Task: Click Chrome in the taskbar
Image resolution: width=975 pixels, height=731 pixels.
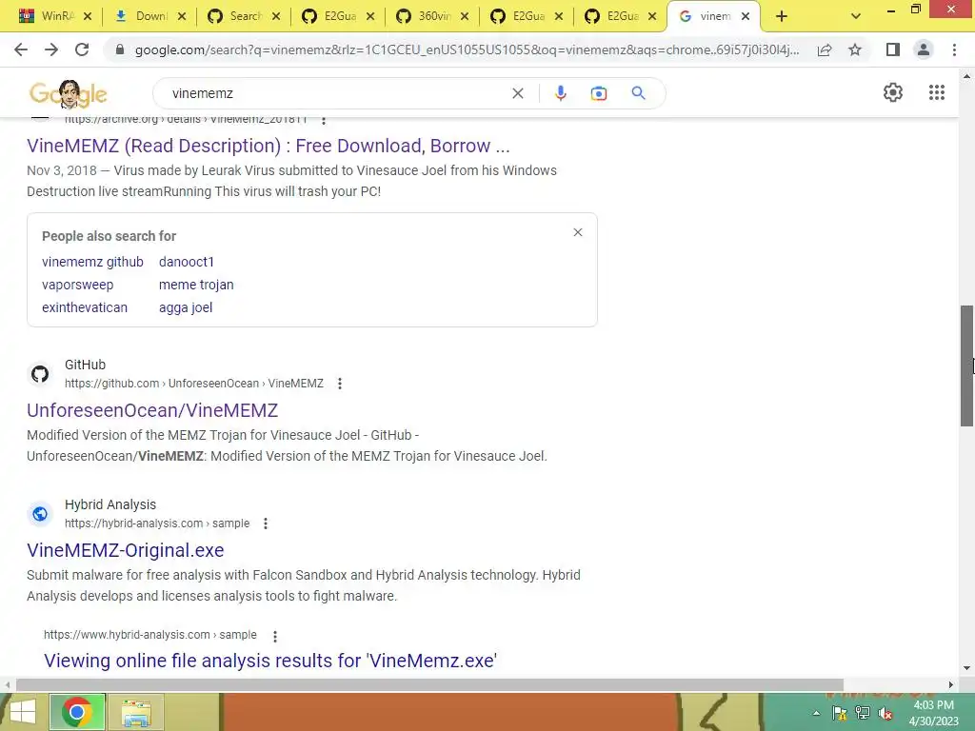Action: pyautogui.click(x=77, y=712)
